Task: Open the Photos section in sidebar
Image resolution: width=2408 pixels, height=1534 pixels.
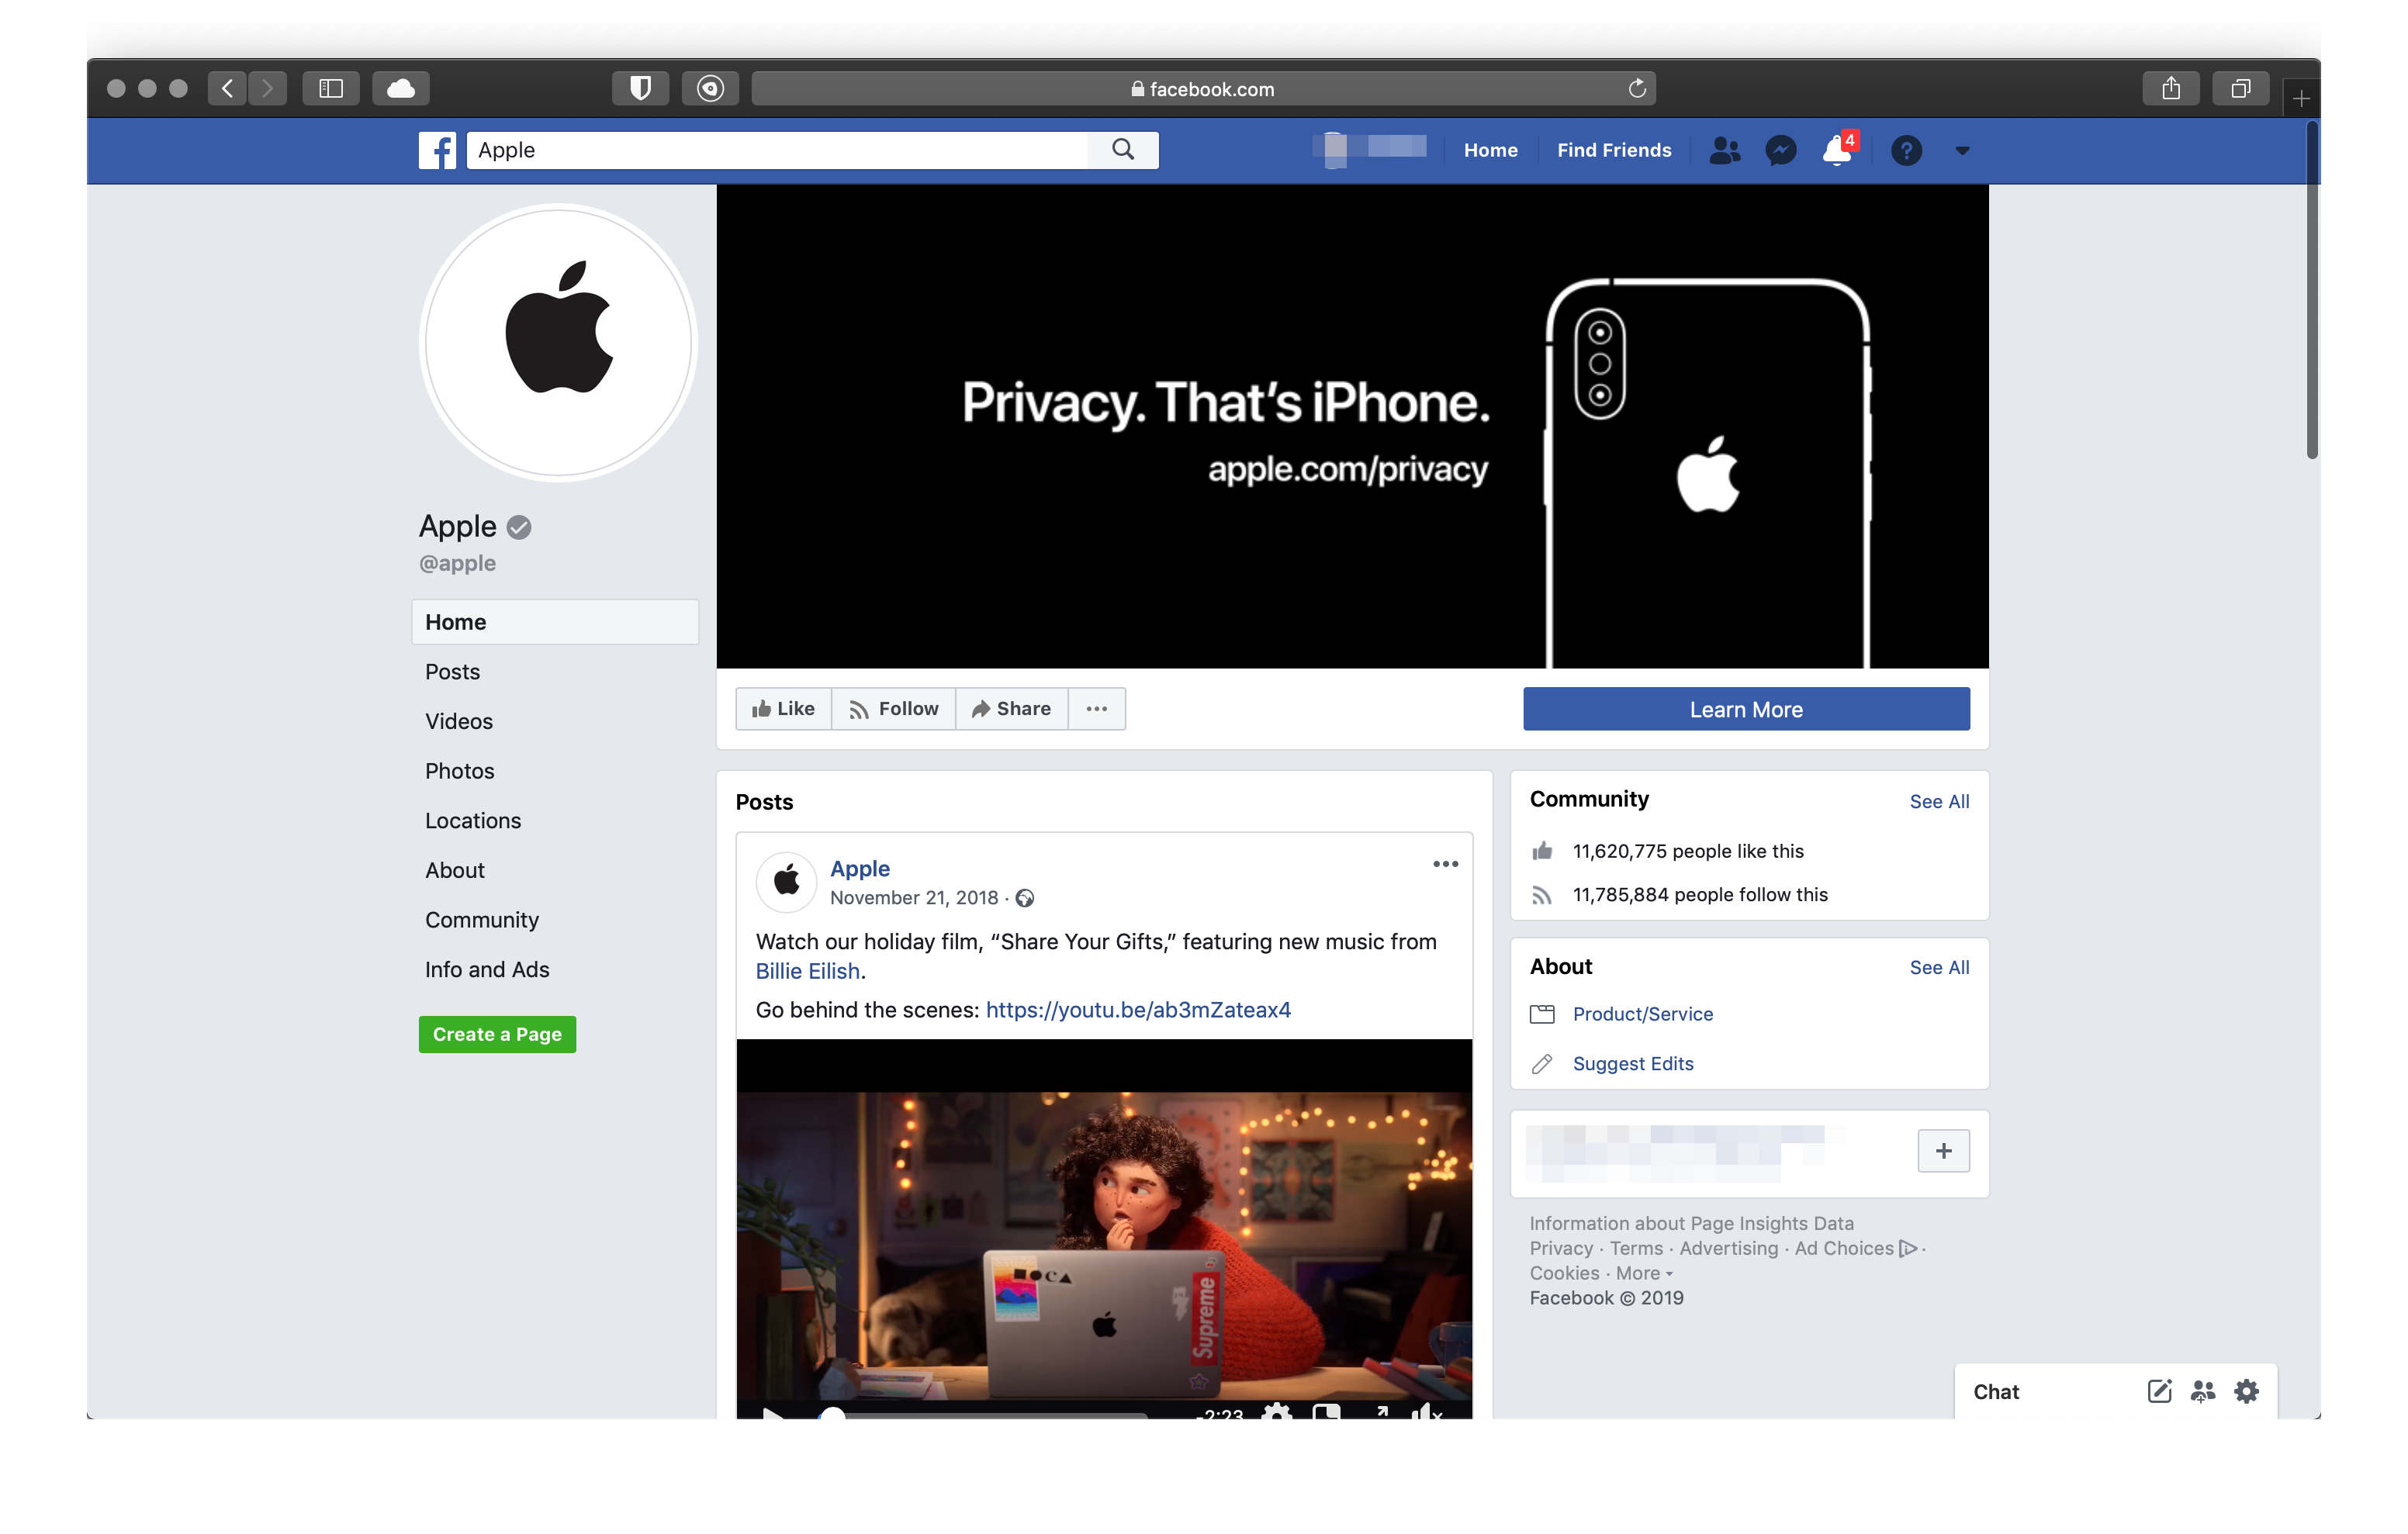Action: (x=459, y=771)
